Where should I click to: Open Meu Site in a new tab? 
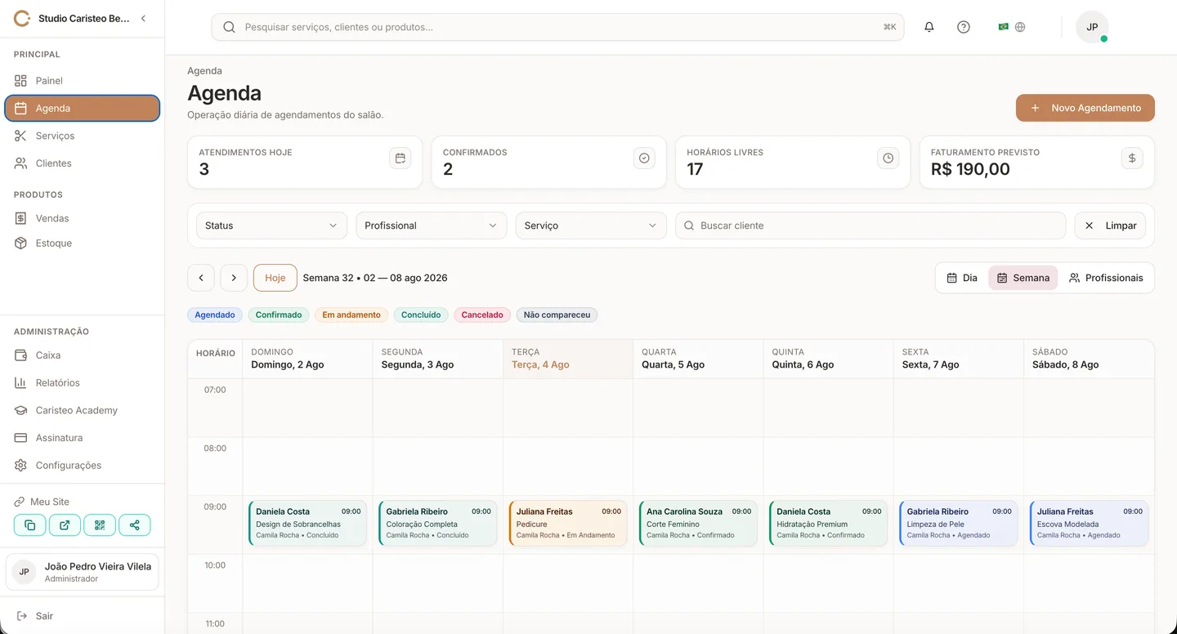coord(65,525)
